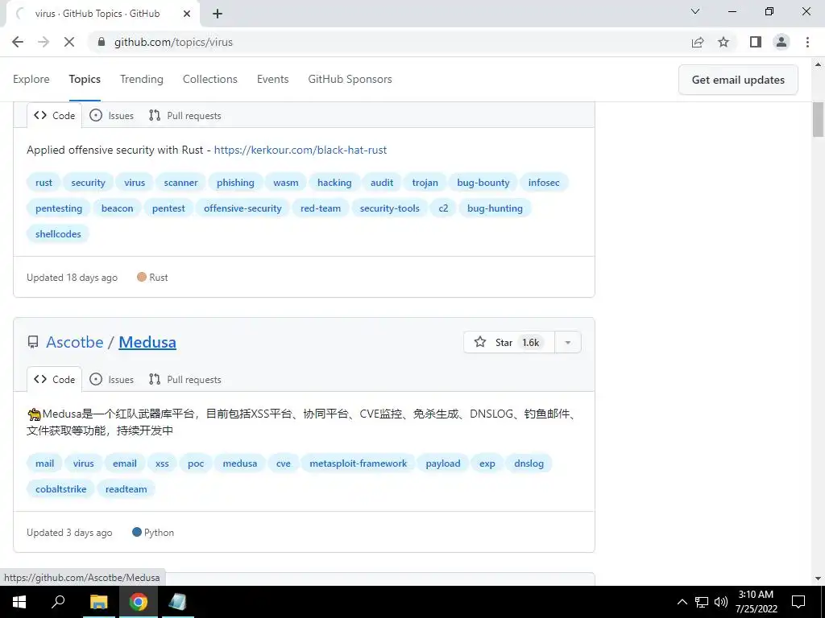This screenshot has height=618, width=825.
Task: Open the notification center icon
Action: pyautogui.click(x=798, y=602)
